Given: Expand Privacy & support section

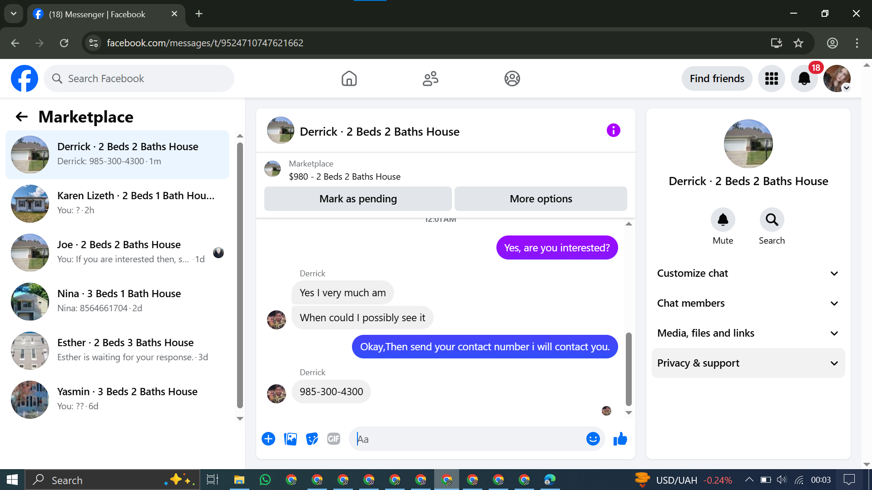Looking at the screenshot, I should pyautogui.click(x=748, y=363).
